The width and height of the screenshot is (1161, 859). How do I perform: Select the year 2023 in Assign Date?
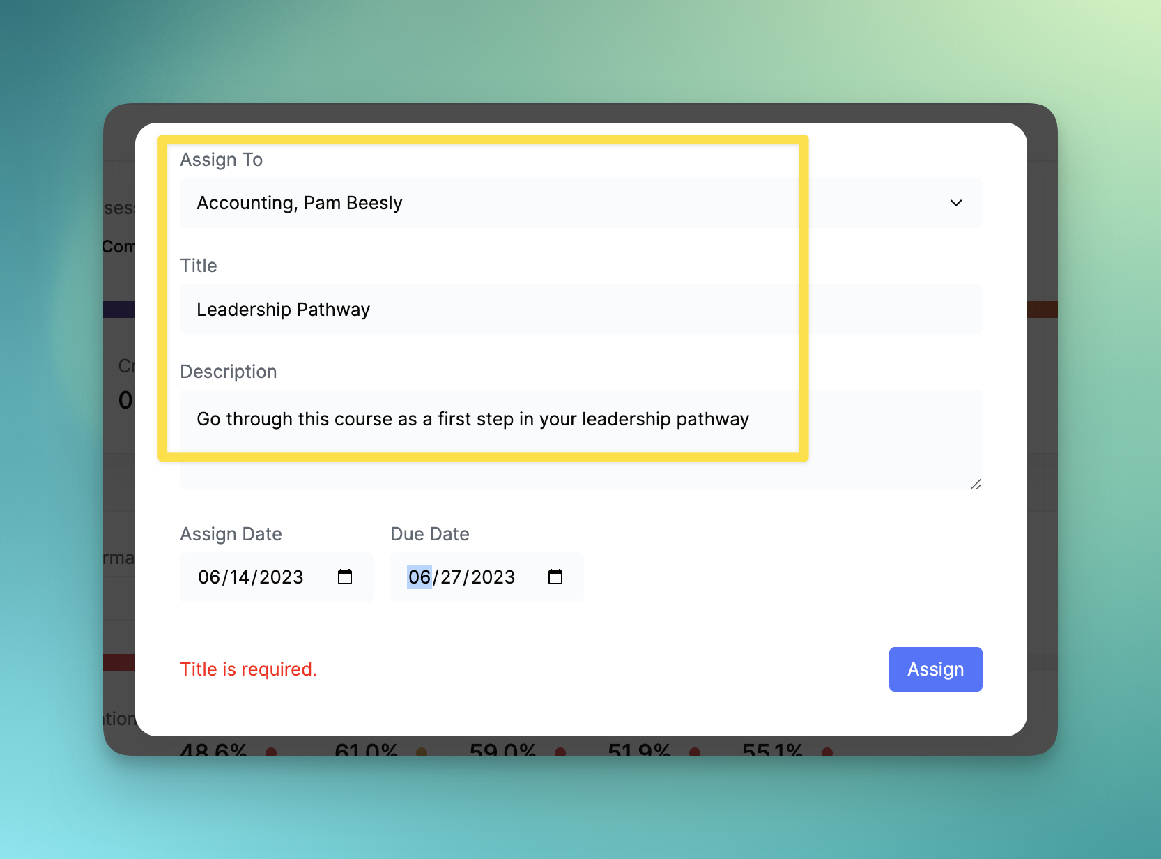click(x=282, y=577)
